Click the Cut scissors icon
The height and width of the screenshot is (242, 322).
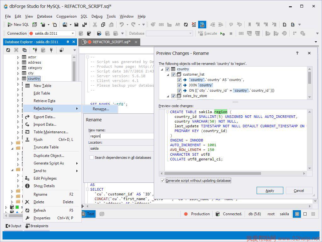coord(95,25)
